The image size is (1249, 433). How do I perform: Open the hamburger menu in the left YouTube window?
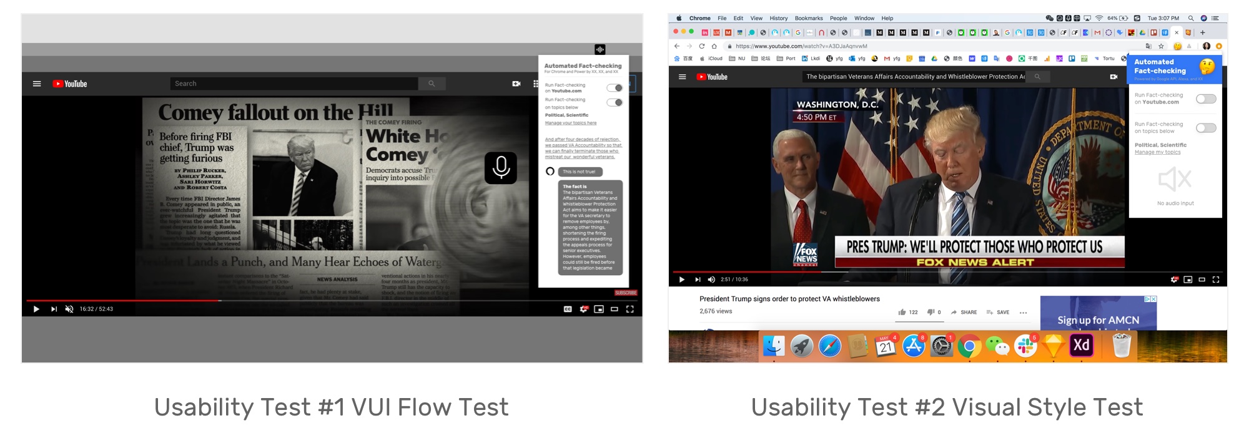click(37, 84)
